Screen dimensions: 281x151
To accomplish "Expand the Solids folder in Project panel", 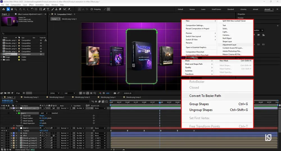I will (x=1, y=60).
